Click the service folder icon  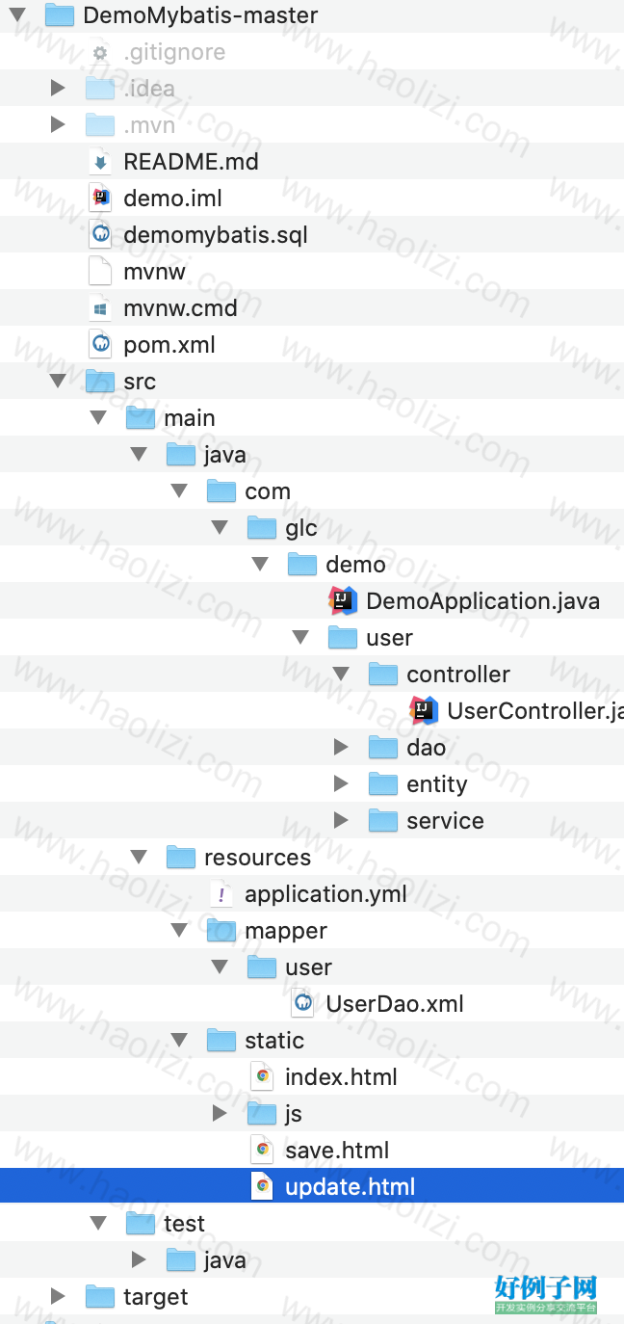[383, 821]
